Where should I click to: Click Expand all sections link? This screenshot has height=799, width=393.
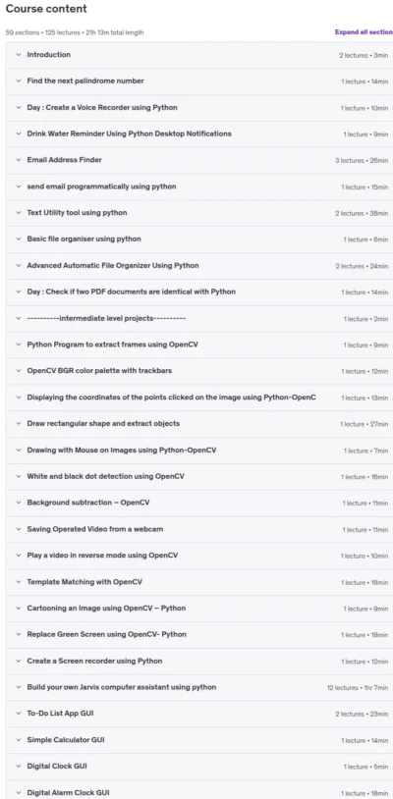pos(364,32)
